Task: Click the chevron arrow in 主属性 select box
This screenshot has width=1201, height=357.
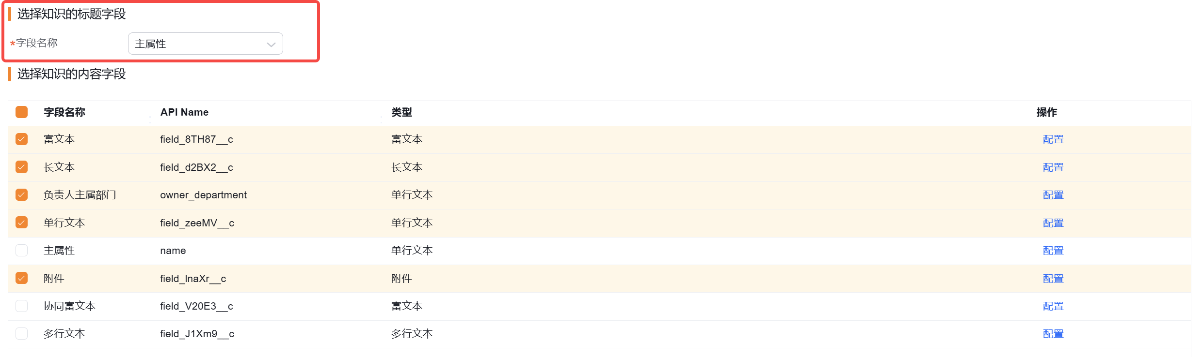Action: [x=271, y=45]
